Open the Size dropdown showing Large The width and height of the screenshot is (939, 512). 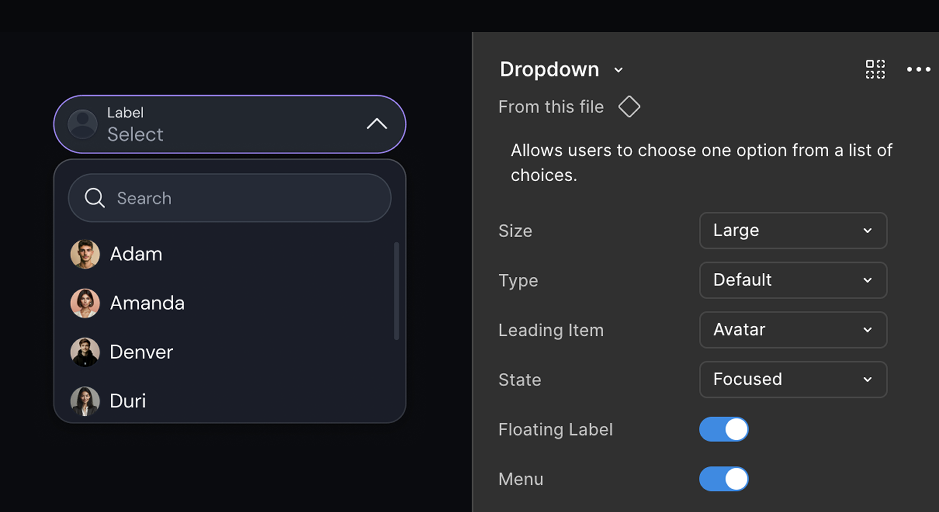[793, 231]
